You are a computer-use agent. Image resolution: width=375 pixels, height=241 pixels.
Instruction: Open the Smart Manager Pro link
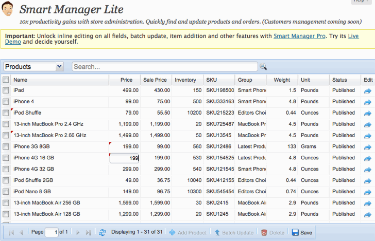point(299,36)
